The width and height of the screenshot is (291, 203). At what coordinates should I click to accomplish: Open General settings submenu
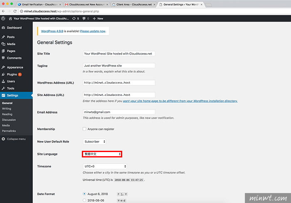tap(7, 103)
